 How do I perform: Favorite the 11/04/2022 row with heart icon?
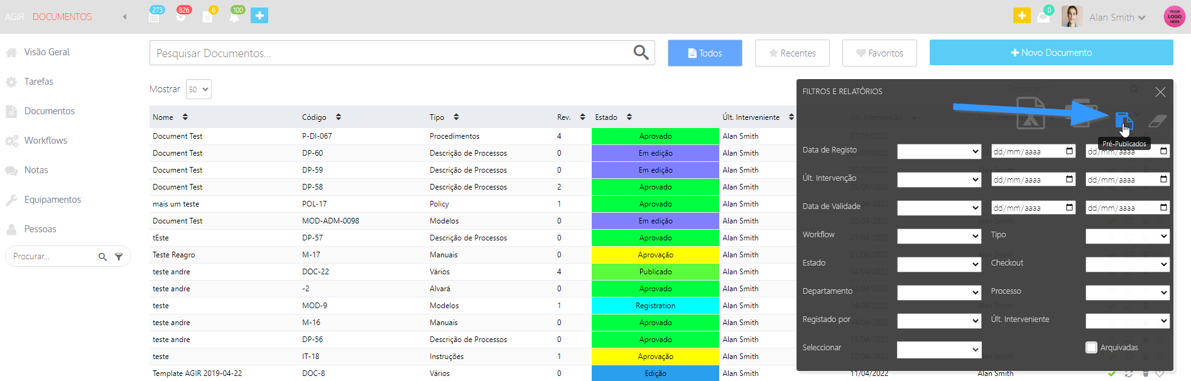pos(1160,373)
